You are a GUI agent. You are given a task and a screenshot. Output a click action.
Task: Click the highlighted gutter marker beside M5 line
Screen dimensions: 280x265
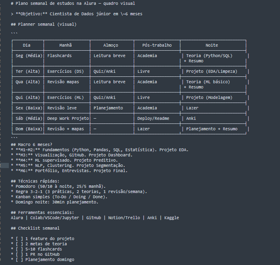[x=4, y=165]
